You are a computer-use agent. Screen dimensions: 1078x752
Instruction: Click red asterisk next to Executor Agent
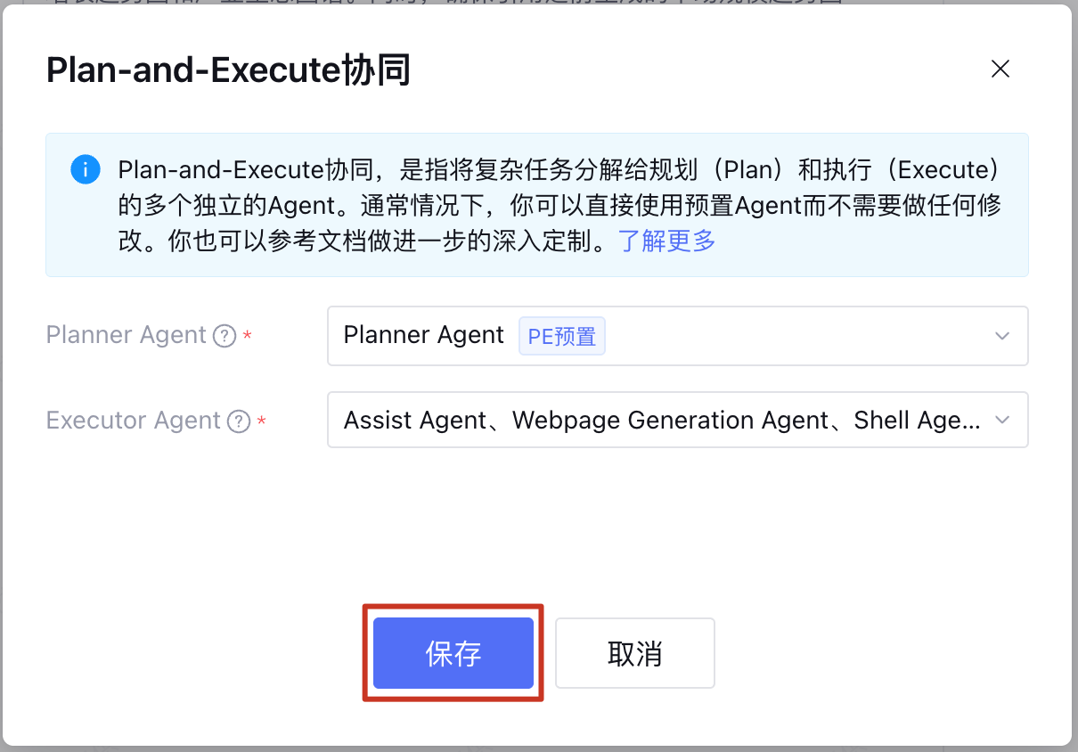pos(262,422)
